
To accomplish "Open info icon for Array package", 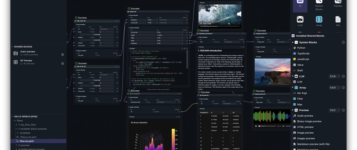I will (343, 87).
